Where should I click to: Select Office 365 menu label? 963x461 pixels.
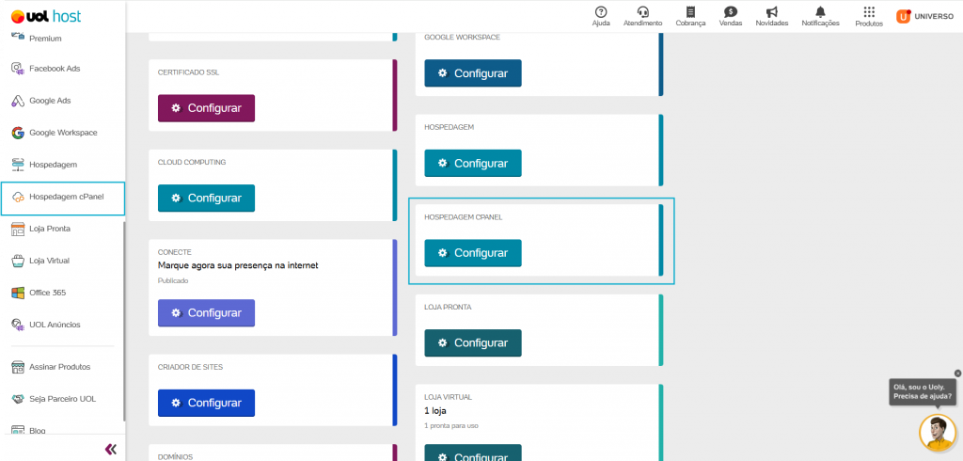pyautogui.click(x=47, y=293)
